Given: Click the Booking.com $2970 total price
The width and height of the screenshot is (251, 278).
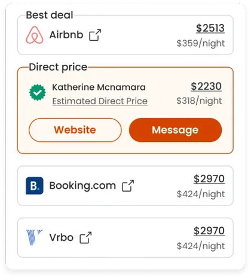Looking at the screenshot, I should tap(209, 179).
